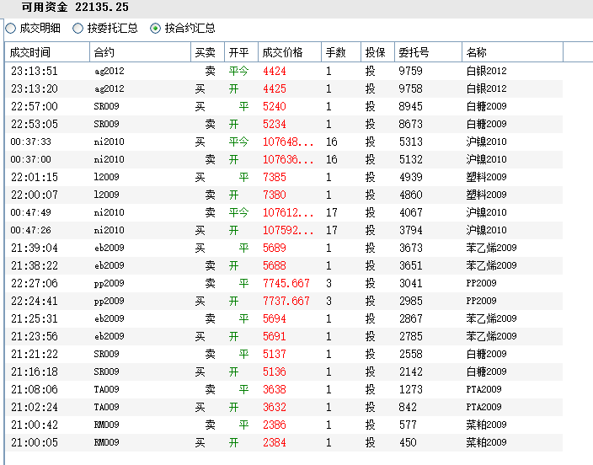Click the price 5689 cell
593x465 pixels.
tap(275, 249)
